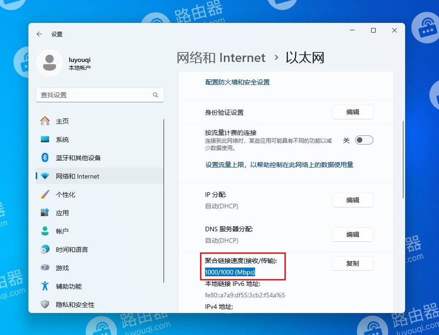Viewport: 439px width, 335px height.
Task: Click 自动(DHCP) under DNS 服务器分配
Action: pos(222,240)
